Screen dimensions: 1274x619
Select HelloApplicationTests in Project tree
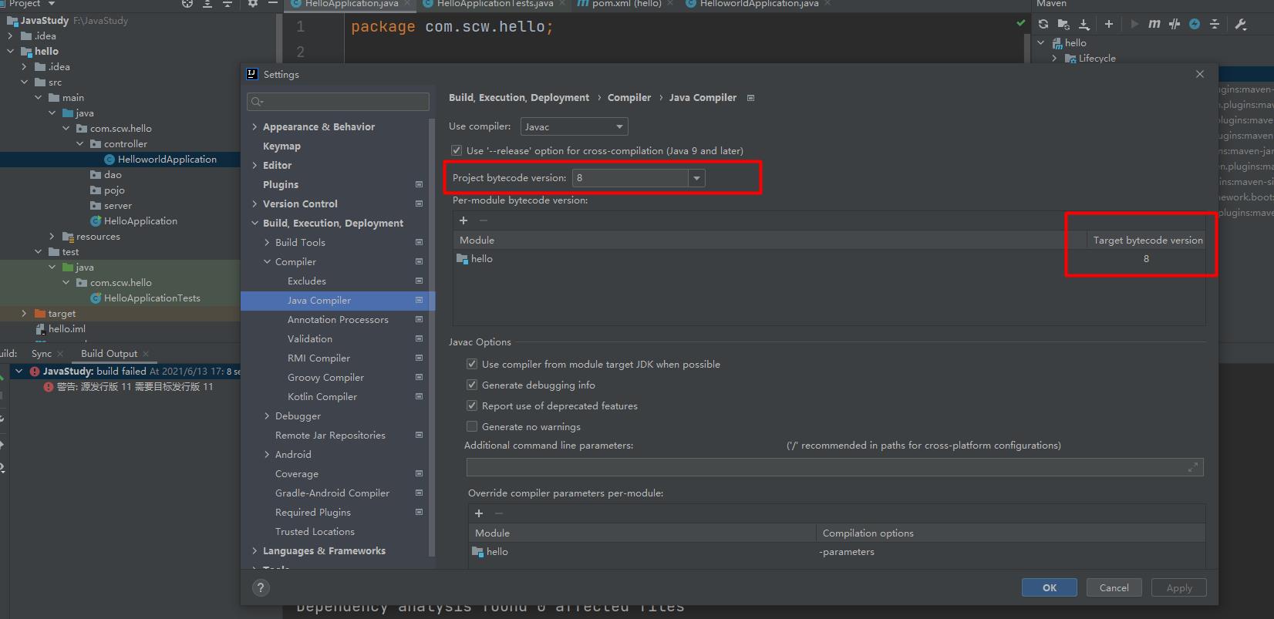152,298
